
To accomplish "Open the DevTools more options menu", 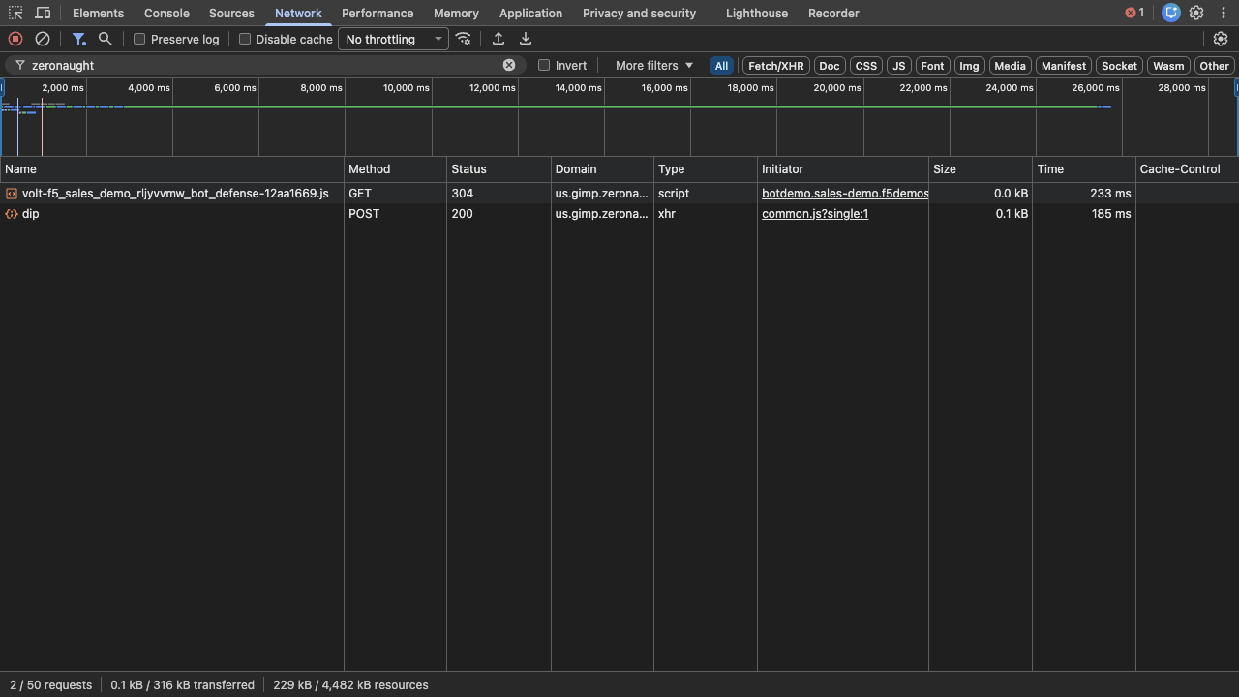I will tap(1224, 13).
